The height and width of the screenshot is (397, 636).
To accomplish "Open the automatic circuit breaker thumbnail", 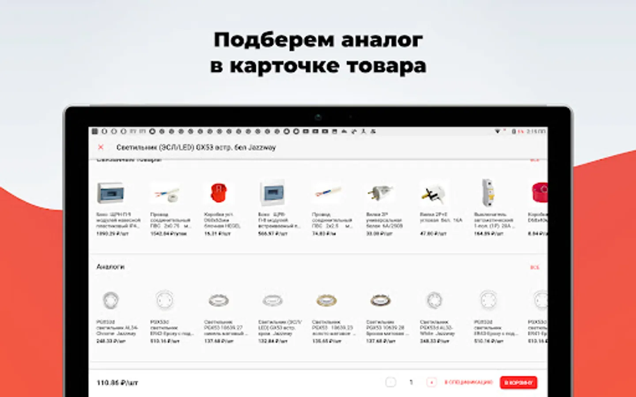I will (488, 193).
